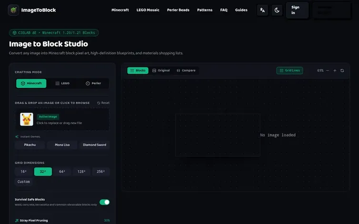Open the Guides nav item
The image size is (359, 224).
(241, 10)
